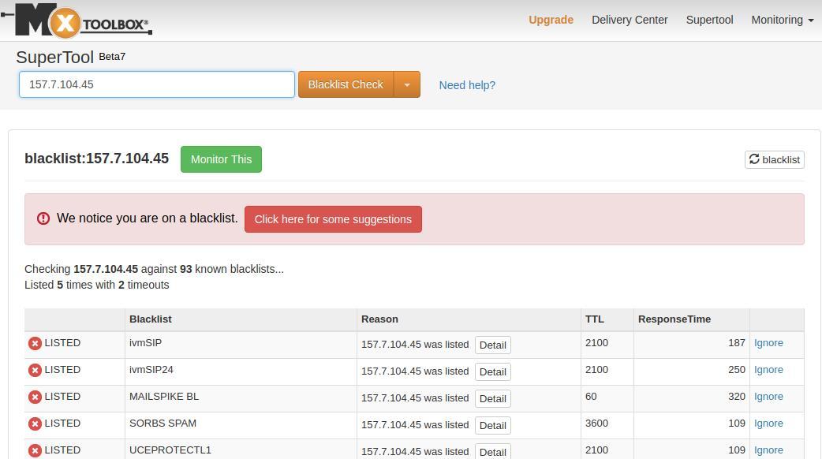Screen dimensions: 822x459
Task: Select the MAILSPIKE BL blacklist name
Action: tap(164, 396)
